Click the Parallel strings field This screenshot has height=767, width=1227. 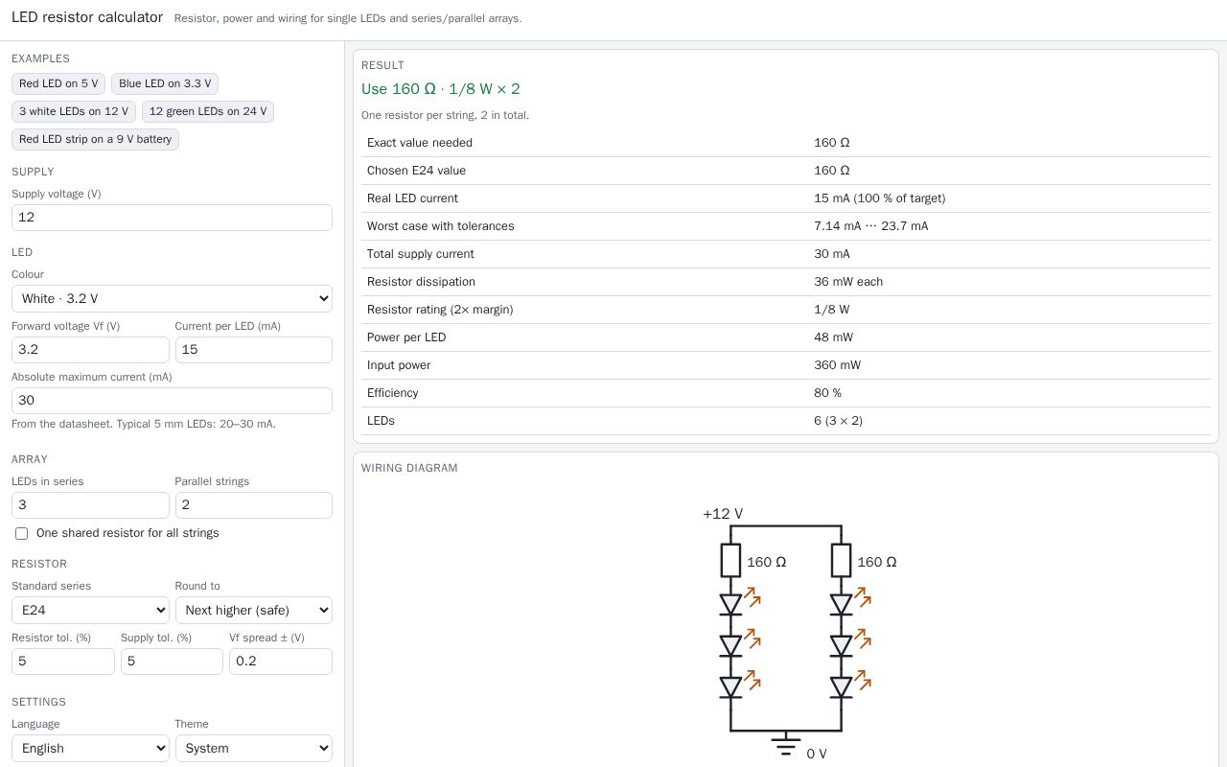point(254,505)
